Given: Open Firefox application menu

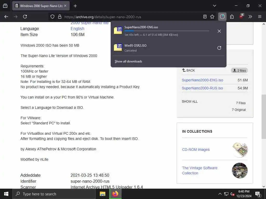Looking at the screenshot, I should click(260, 17).
